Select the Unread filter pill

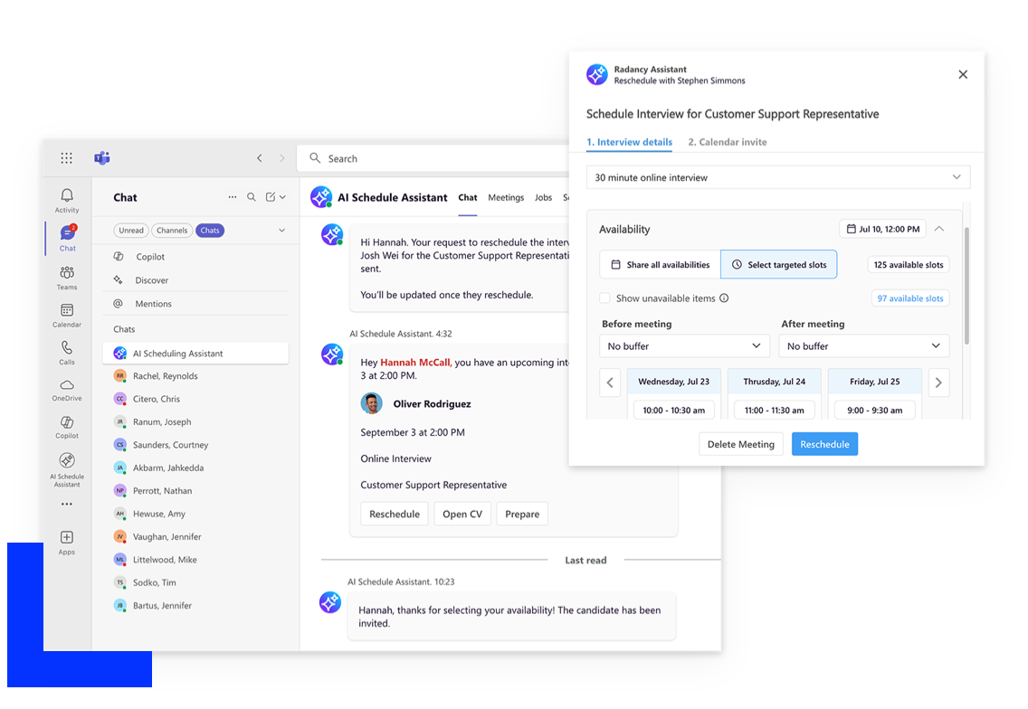131,231
